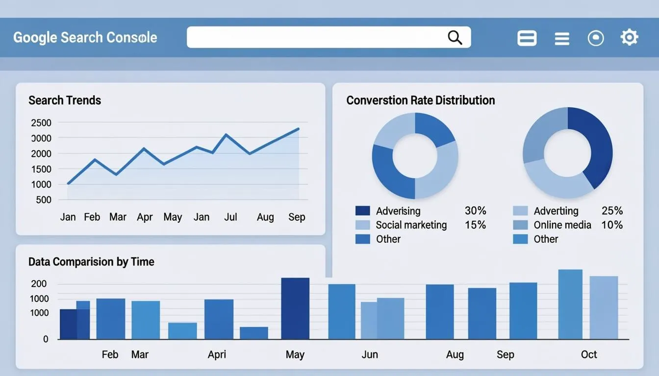
Task: Open the settings gear icon
Action: point(629,37)
